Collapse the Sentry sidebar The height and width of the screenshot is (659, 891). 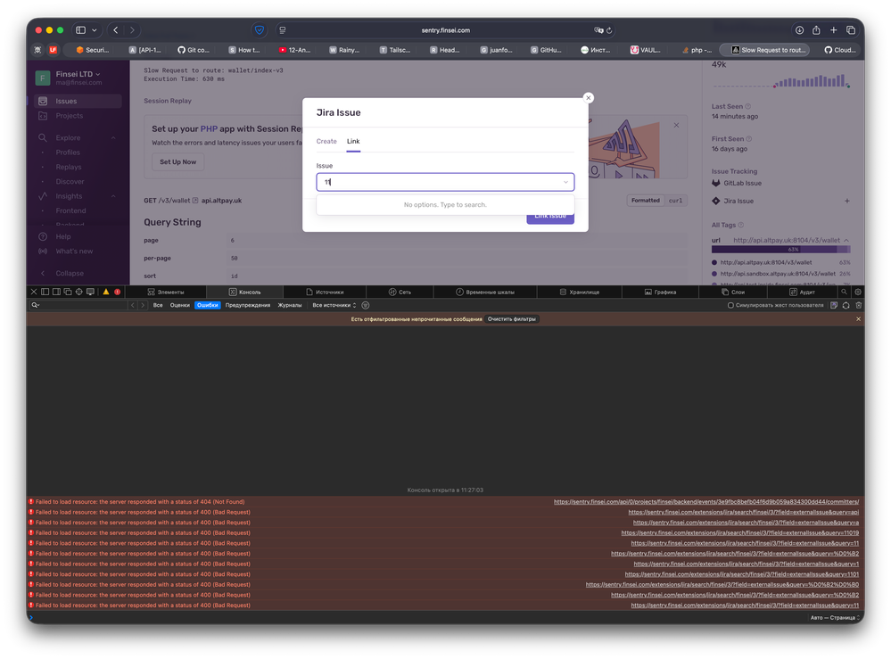70,273
